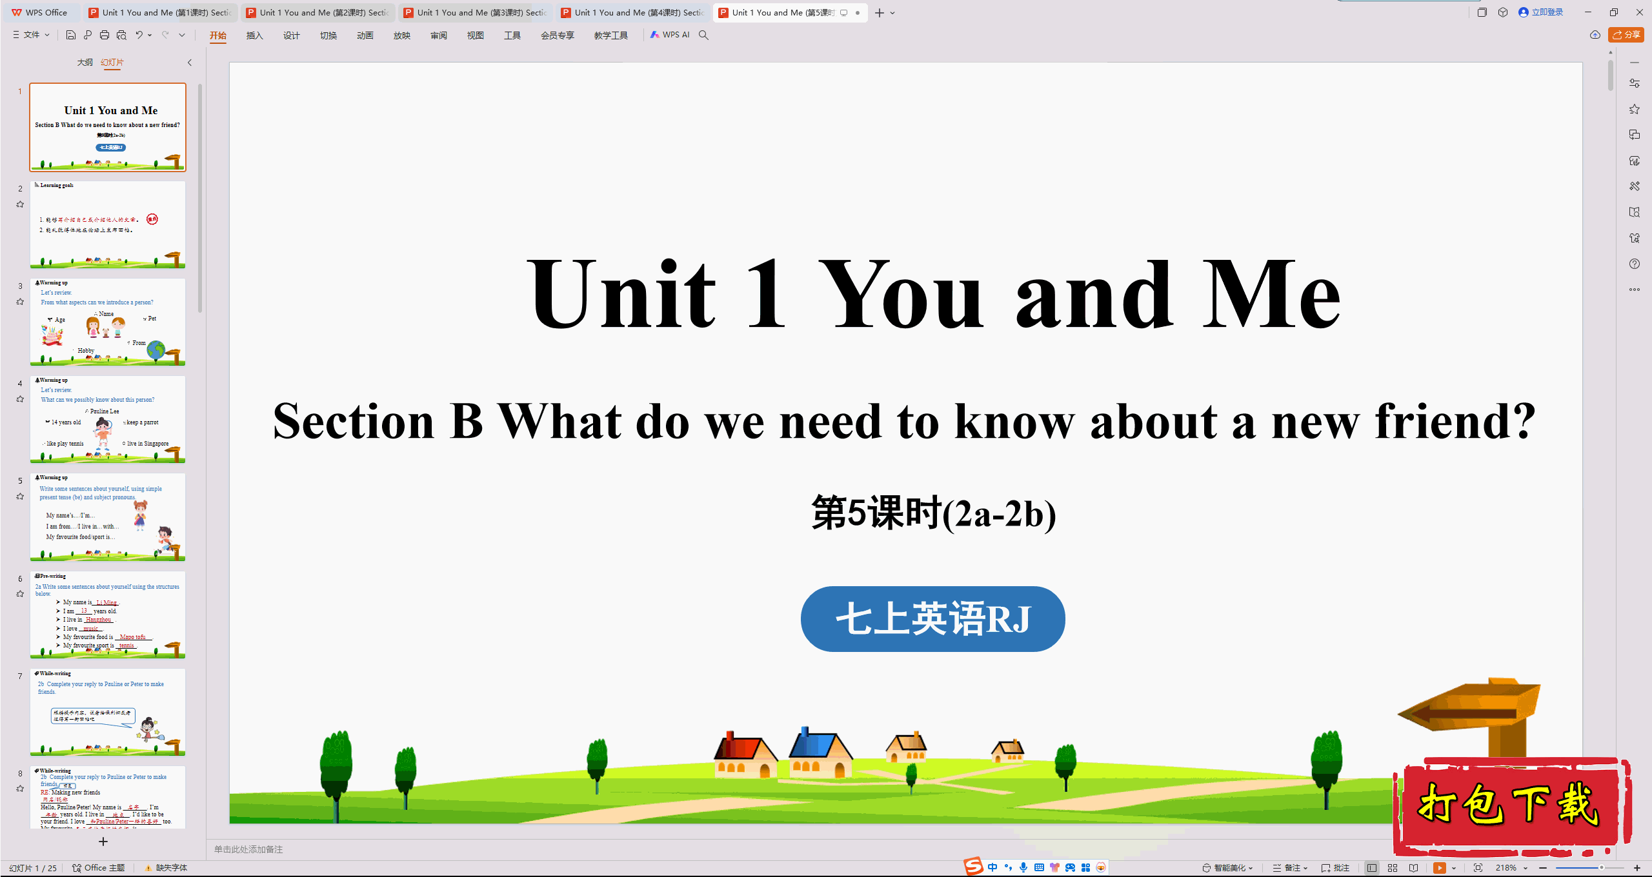Click the help question mark icon in sidebar
Screen dimensions: 1652x877
(x=1635, y=264)
